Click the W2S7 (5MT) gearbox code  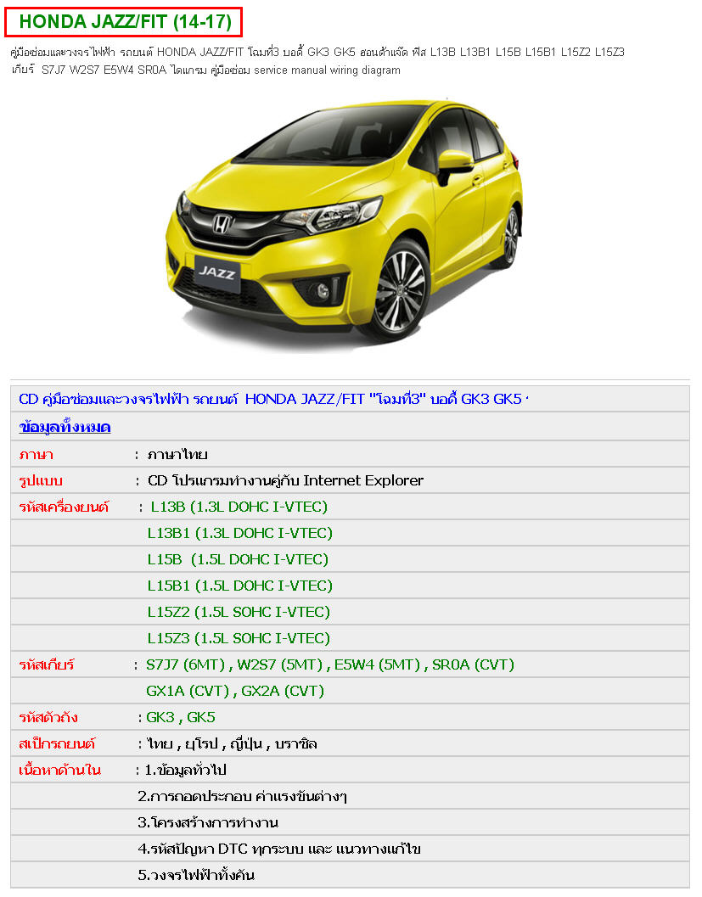280,664
